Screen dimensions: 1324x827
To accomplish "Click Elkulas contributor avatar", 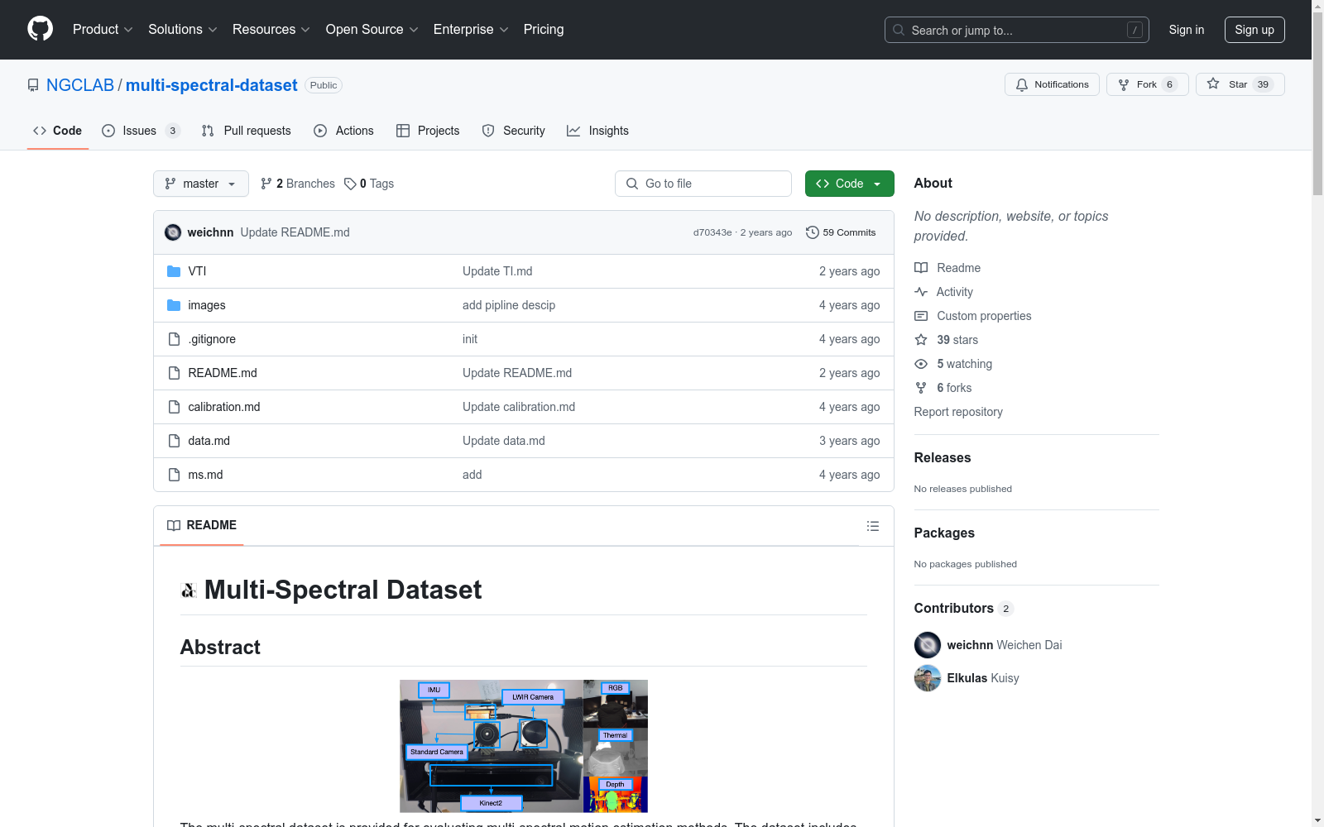I will 928,678.
